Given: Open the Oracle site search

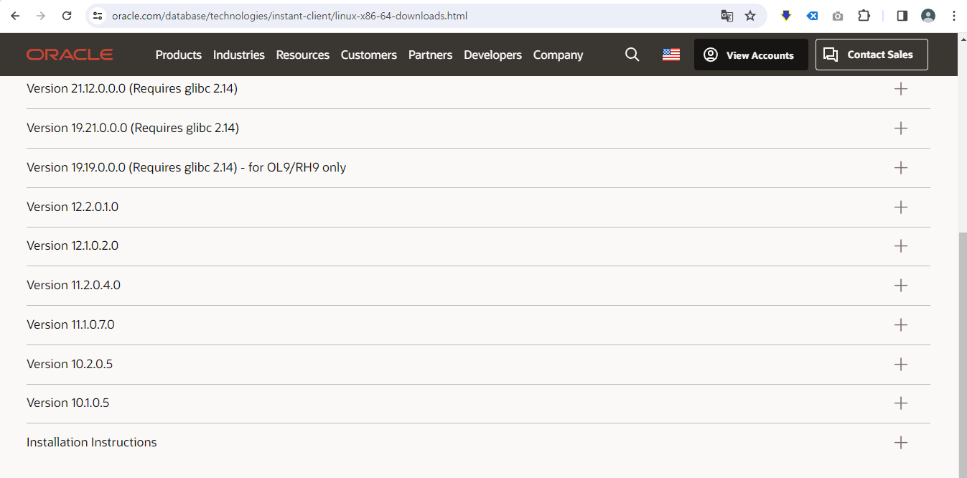Looking at the screenshot, I should pyautogui.click(x=632, y=55).
